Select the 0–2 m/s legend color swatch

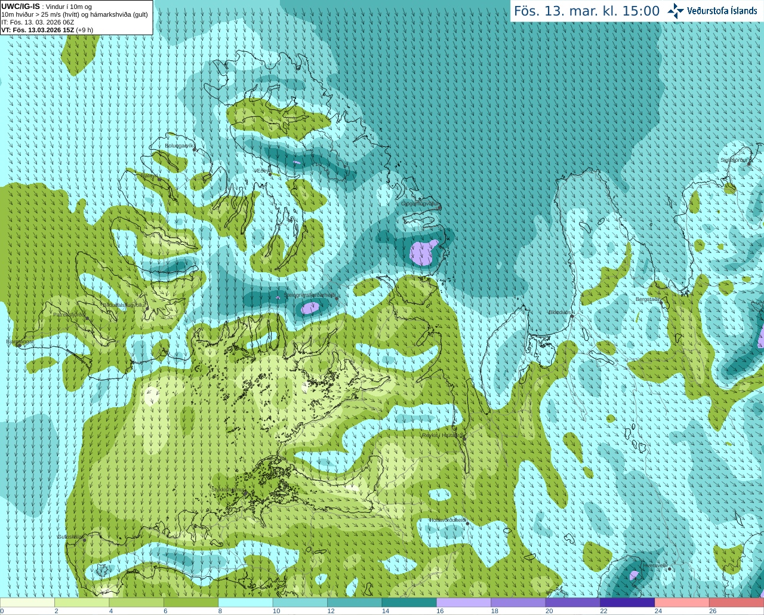[x=27, y=602]
